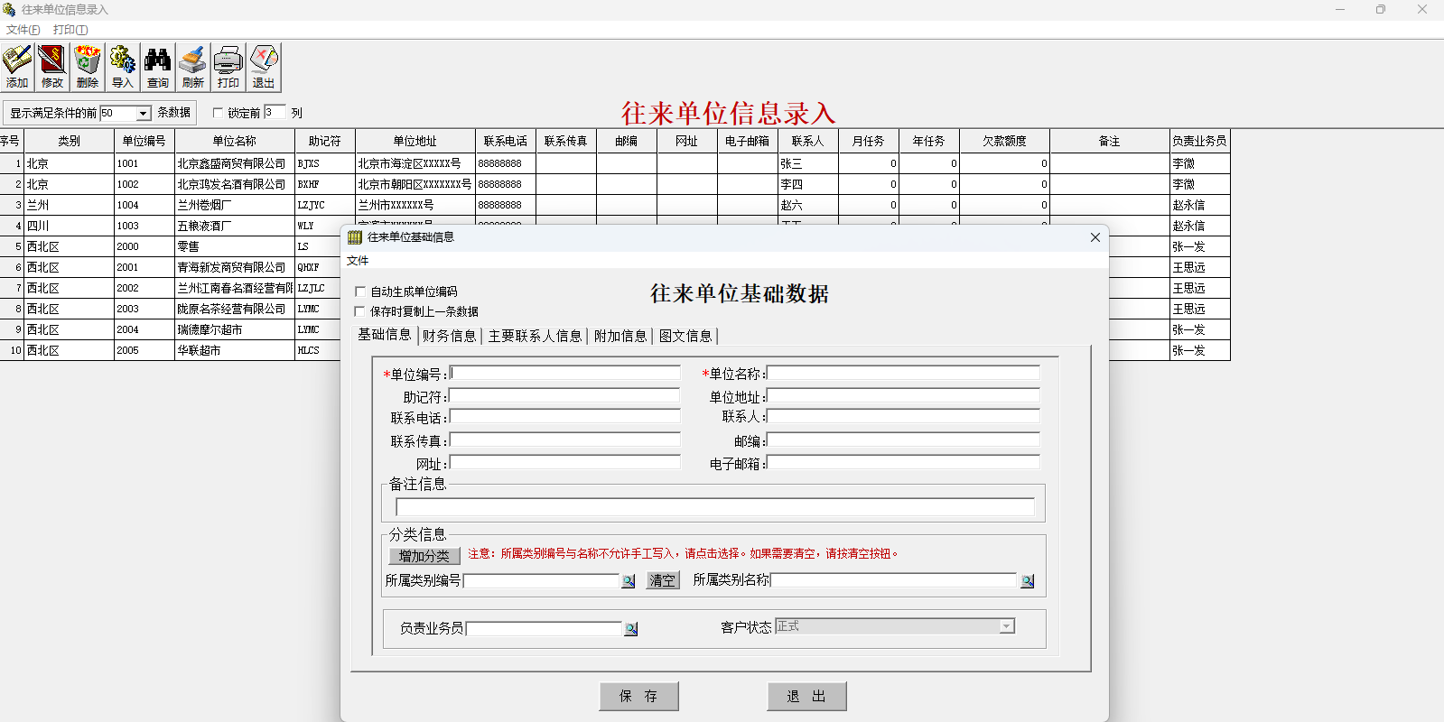
Task: Open the 打印 menu in main window
Action: [x=70, y=30]
